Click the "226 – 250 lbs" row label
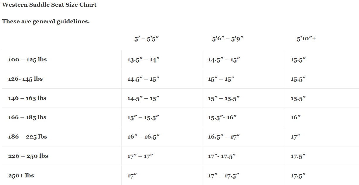359x185 pixels. (x=28, y=156)
